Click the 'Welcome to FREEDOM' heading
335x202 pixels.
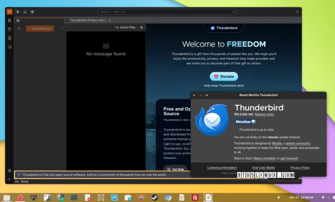224,44
